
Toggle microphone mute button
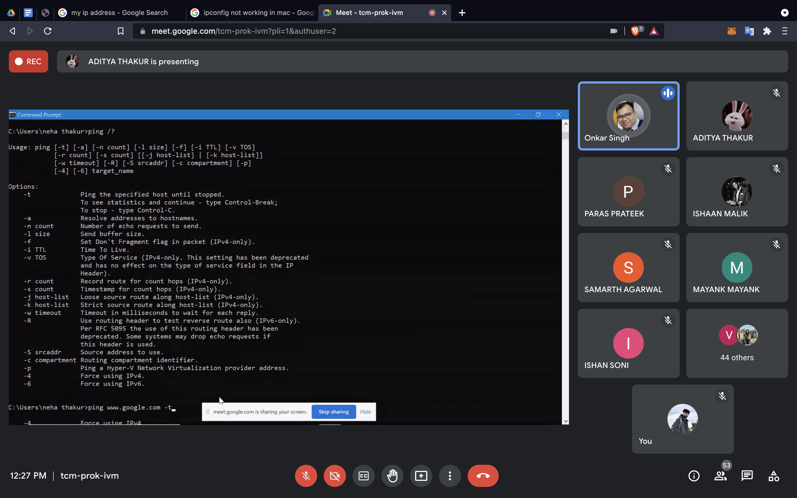click(x=306, y=476)
